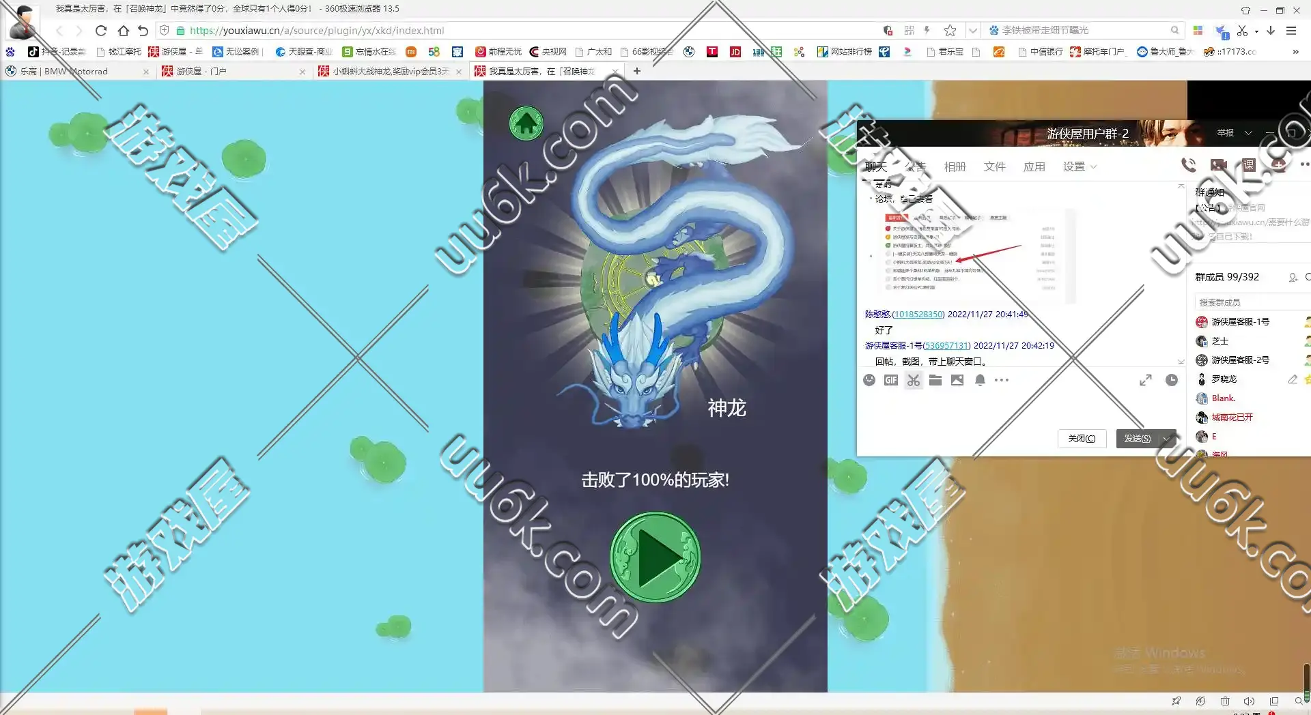The height and width of the screenshot is (715, 1311).
Task: Expand the 发送(S) send options arrow
Action: coord(1166,439)
